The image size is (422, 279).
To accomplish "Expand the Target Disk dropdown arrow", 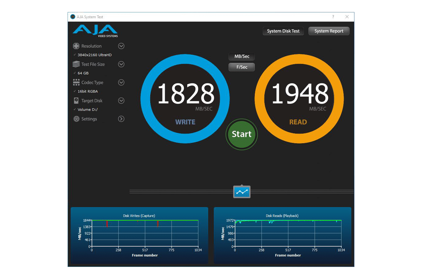I will pyautogui.click(x=121, y=101).
